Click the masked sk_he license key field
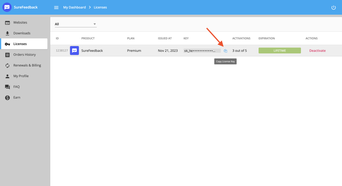The height and width of the screenshot is (186, 342). point(202,50)
